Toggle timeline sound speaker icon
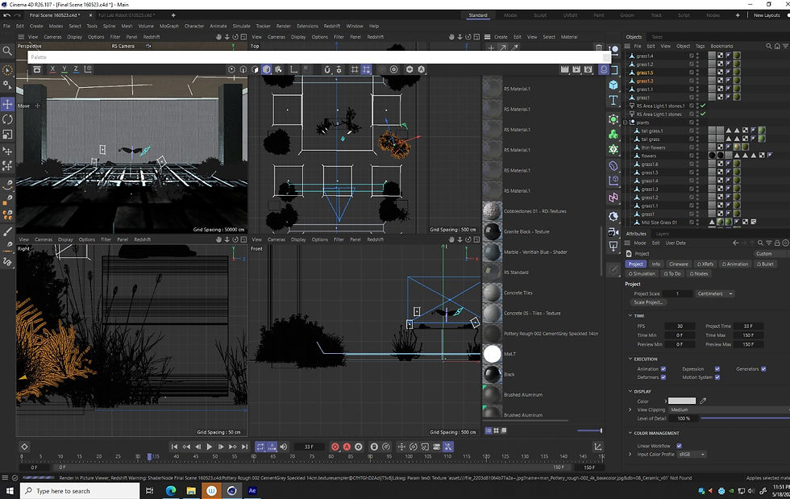This screenshot has width=790, height=499. pos(284,447)
